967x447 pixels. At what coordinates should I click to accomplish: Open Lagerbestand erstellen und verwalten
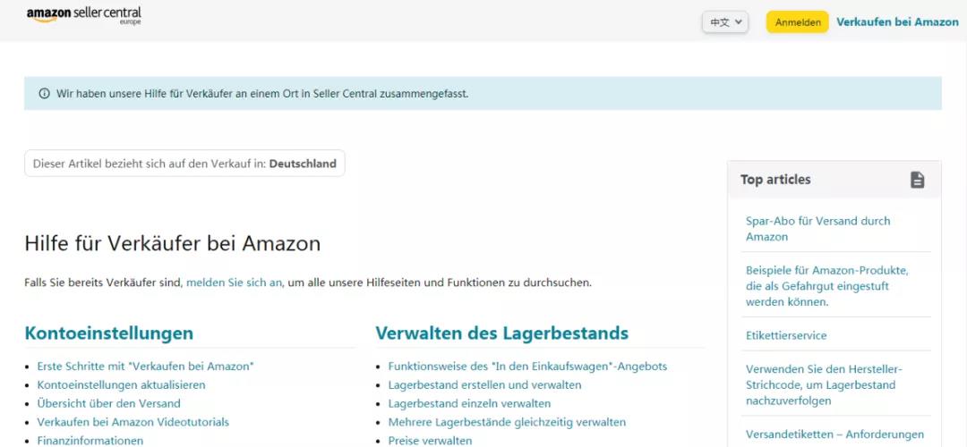484,384
